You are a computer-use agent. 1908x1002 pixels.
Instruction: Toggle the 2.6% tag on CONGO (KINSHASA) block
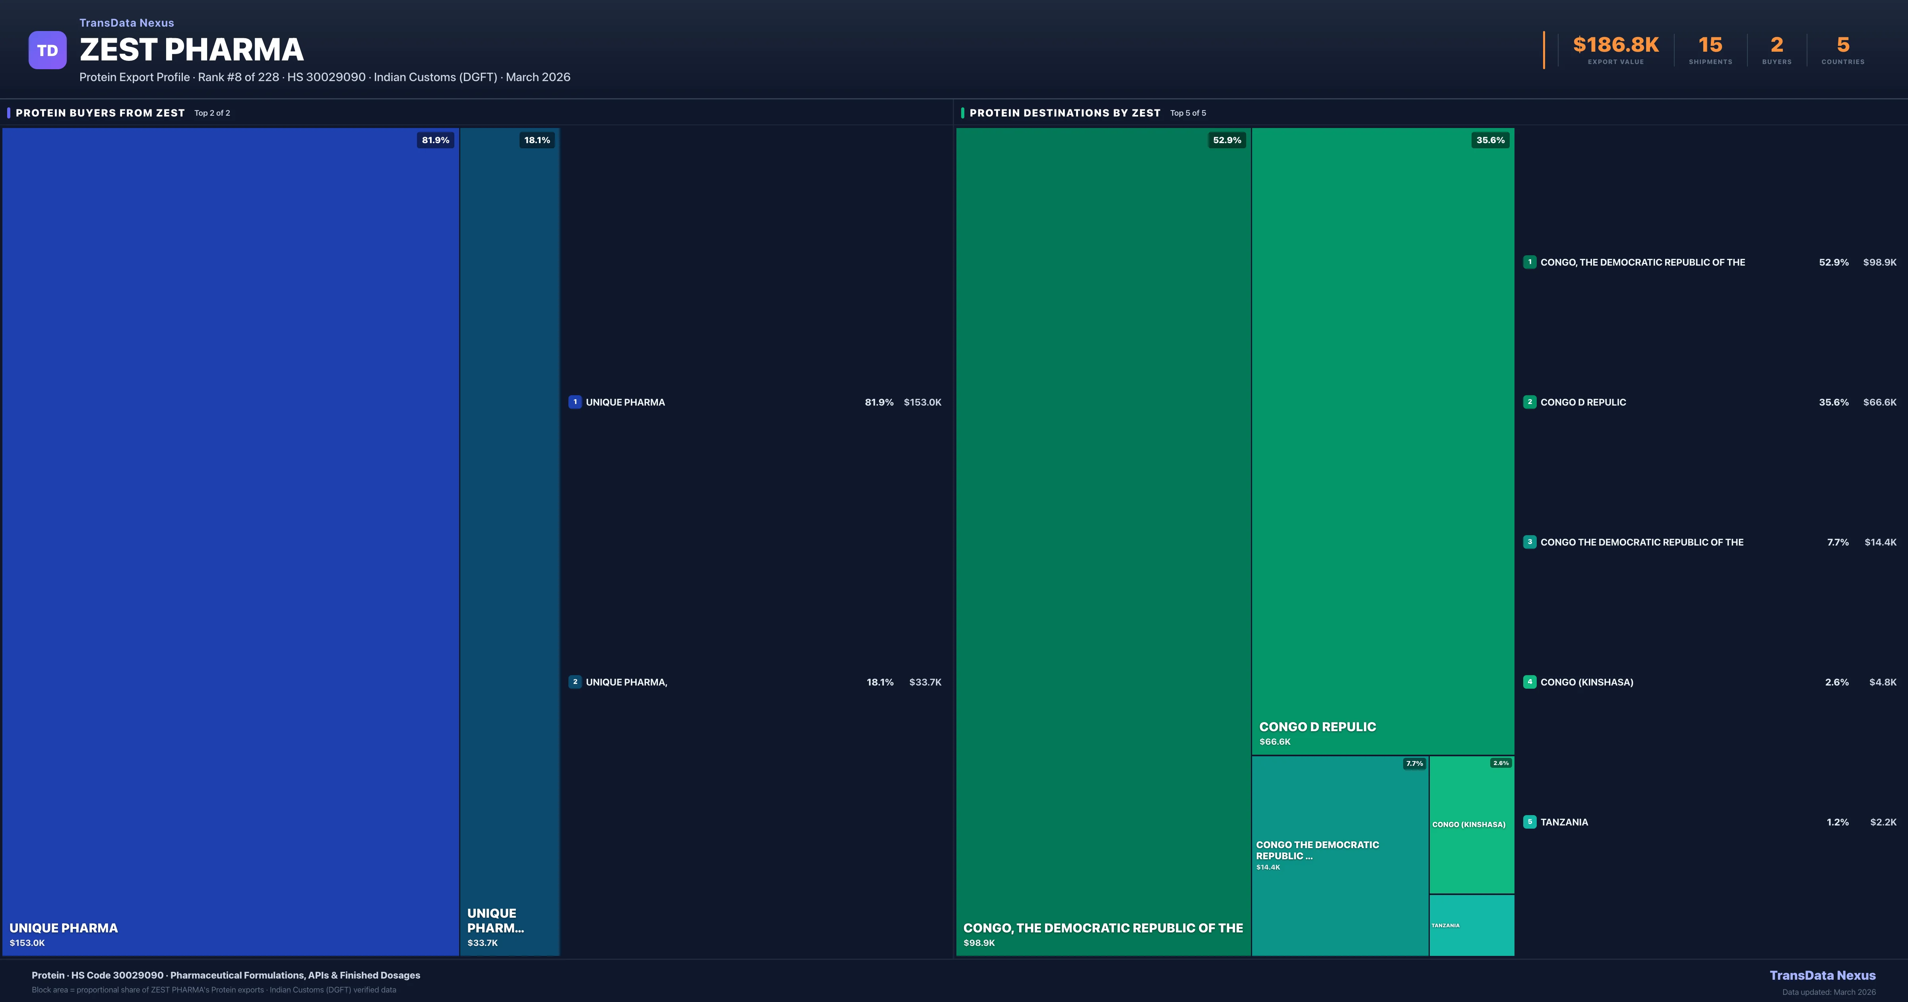(1501, 763)
